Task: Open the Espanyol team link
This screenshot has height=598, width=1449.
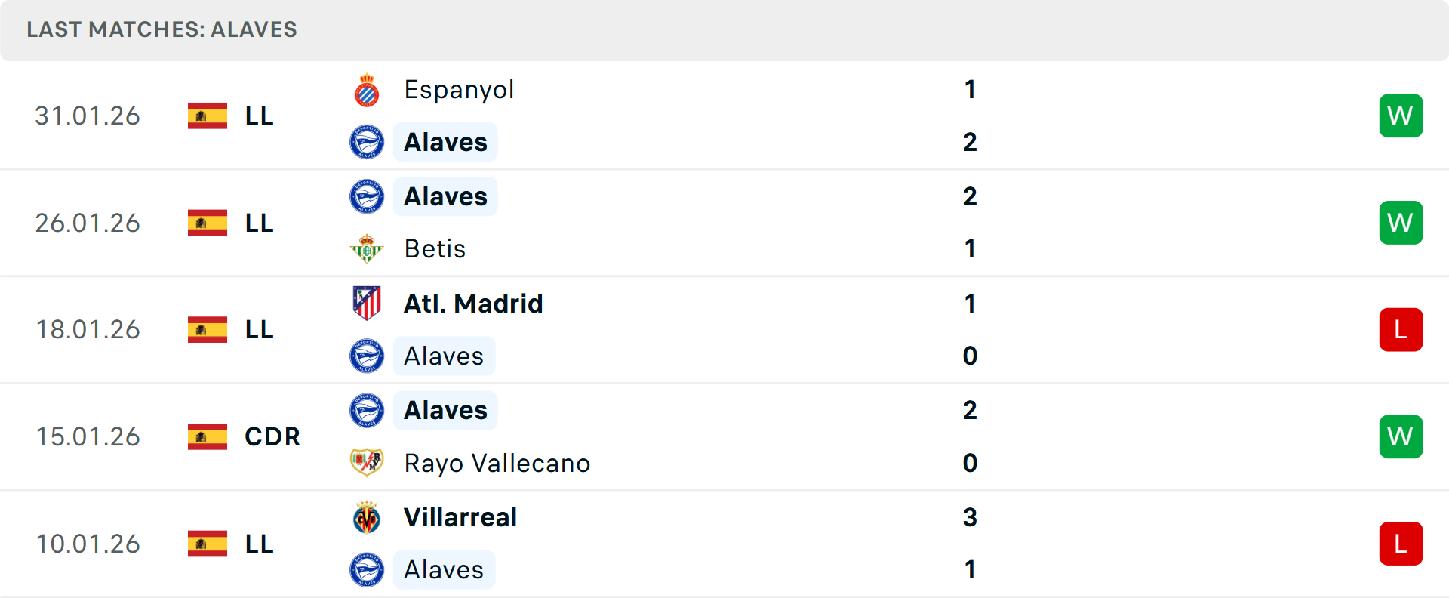Action: 459,90
